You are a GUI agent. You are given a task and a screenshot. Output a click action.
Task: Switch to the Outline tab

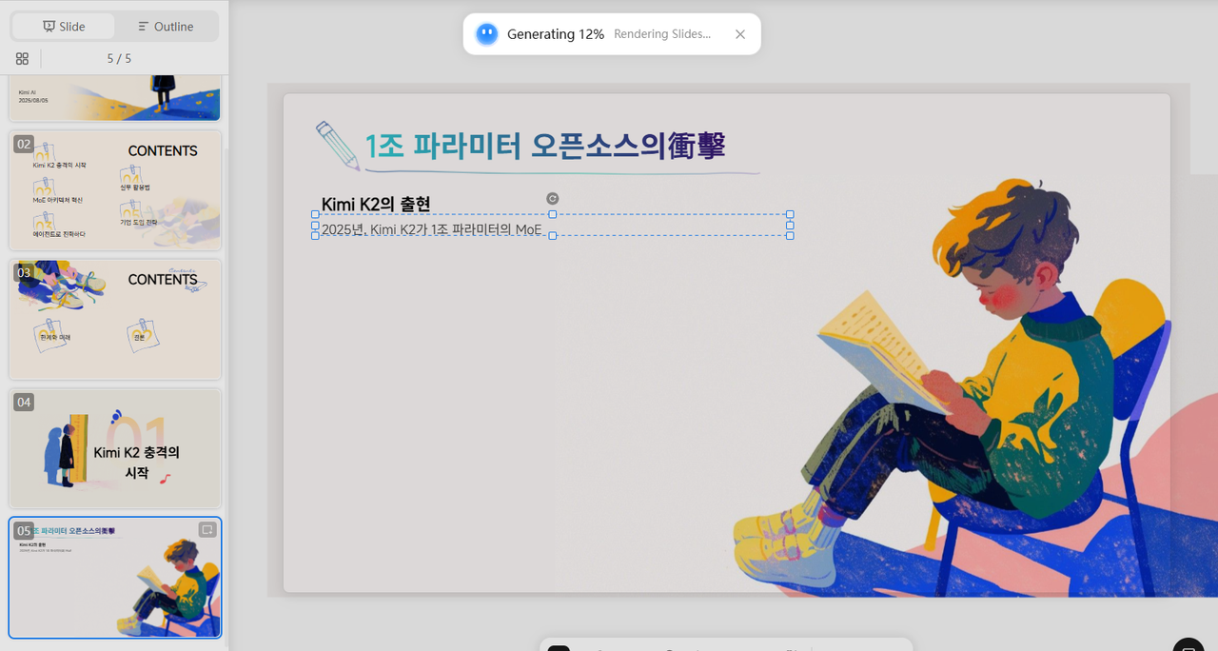point(166,27)
